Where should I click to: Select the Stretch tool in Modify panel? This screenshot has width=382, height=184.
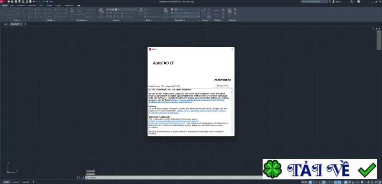click(39, 17)
